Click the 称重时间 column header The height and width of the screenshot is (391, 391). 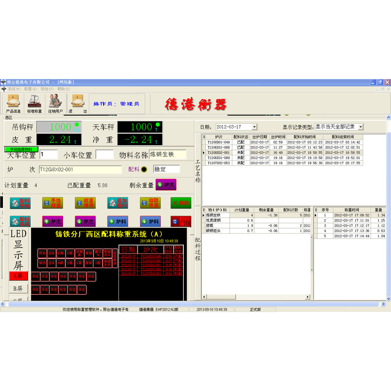tap(351, 210)
